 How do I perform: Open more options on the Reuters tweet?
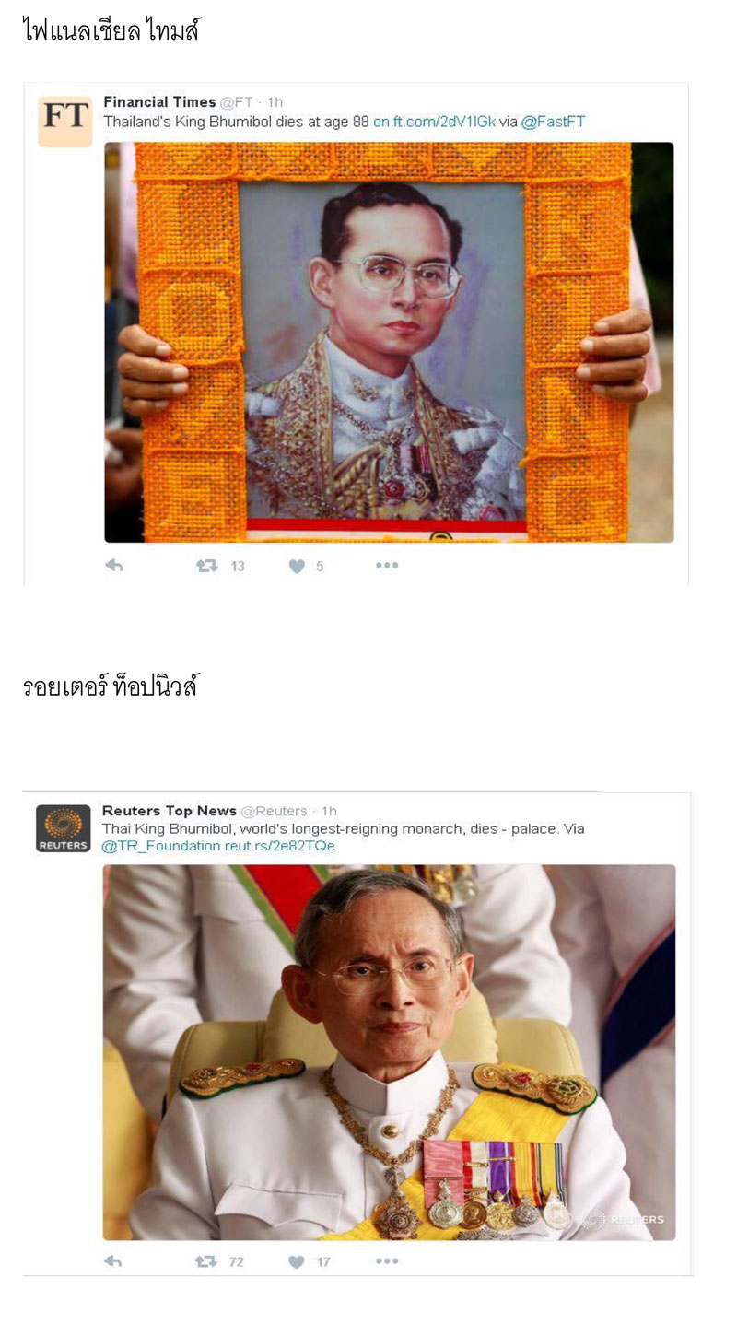pos(387,1261)
